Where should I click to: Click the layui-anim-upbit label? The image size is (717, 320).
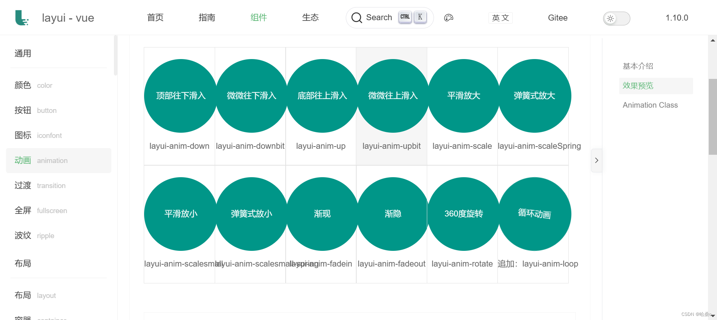coord(391,146)
